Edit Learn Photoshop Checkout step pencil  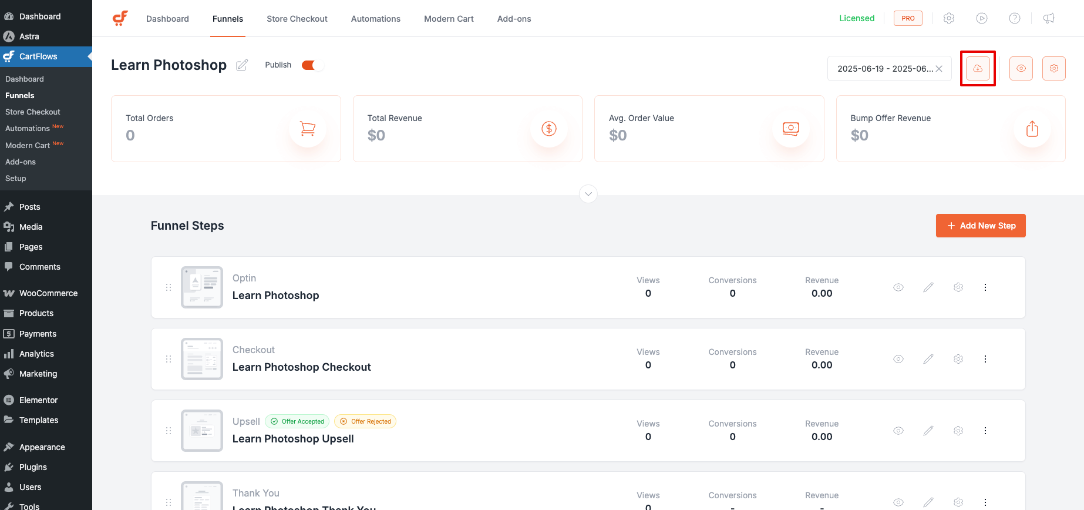pos(928,359)
